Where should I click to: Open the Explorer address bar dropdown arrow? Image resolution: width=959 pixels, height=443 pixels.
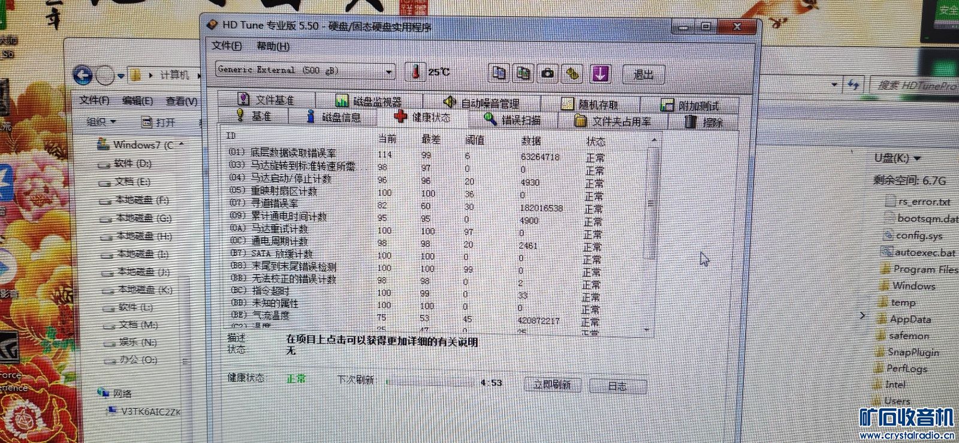coord(834,85)
